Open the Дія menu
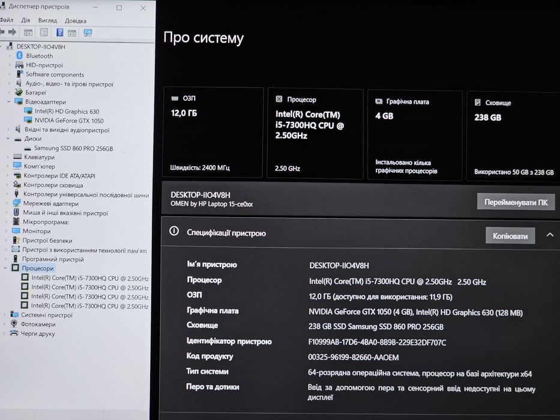Viewport: 560px width, 420px height. [25, 20]
